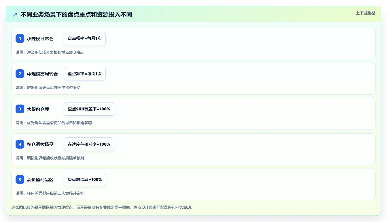Click the number 2 badge for 中规模高周转仓
This screenshot has width=387, height=222.
click(20, 74)
